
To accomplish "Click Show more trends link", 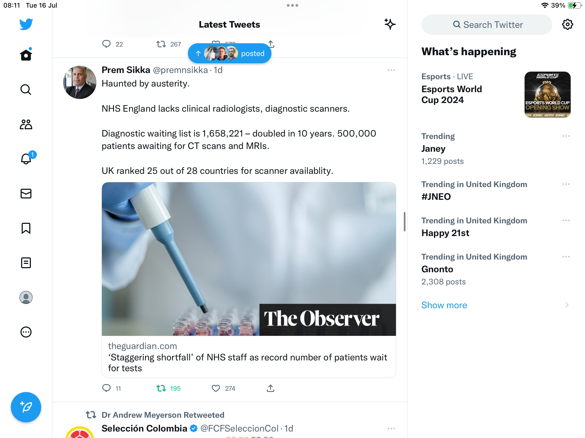I will (444, 305).
